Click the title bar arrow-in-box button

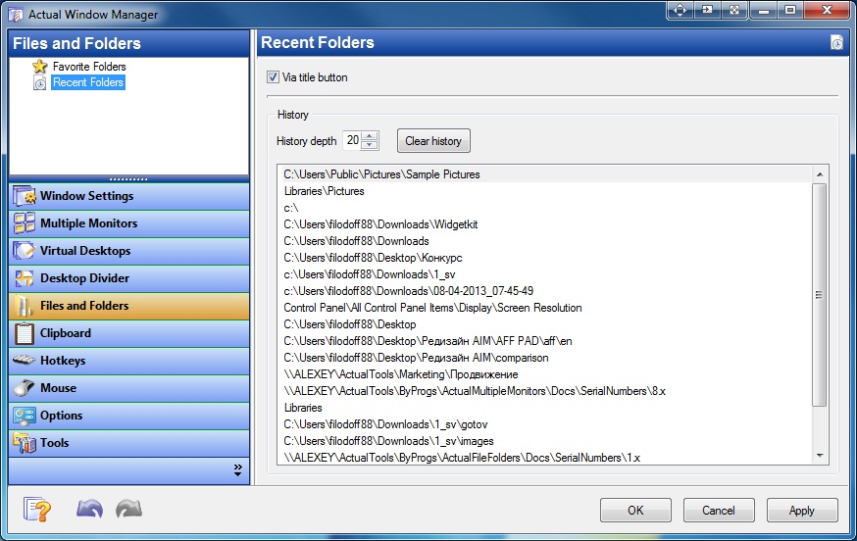click(707, 10)
